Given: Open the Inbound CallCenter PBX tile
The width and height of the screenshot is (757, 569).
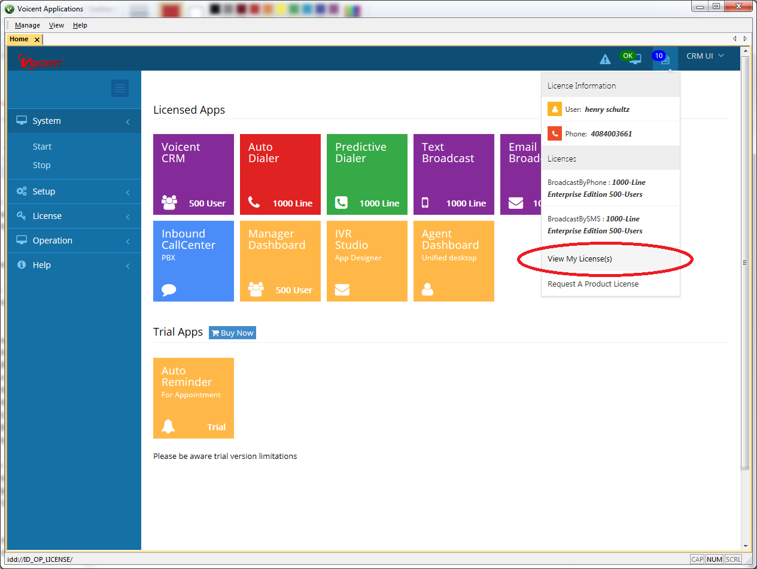Looking at the screenshot, I should click(x=193, y=261).
